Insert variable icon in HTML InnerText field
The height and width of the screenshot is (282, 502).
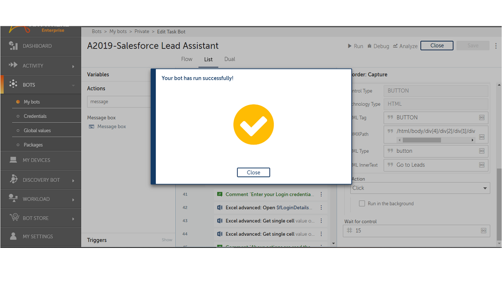click(482, 165)
